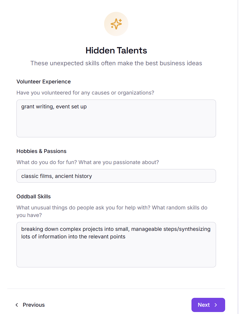Screen dimensions: 239x314
Task: Click the Volunteer Experience section label
Action: pos(43,82)
